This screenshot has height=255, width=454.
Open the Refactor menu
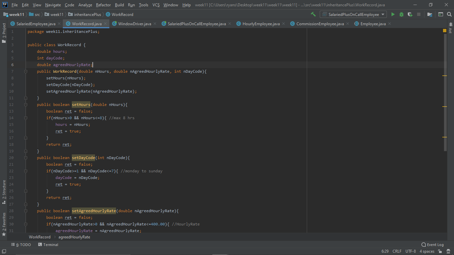click(x=103, y=5)
